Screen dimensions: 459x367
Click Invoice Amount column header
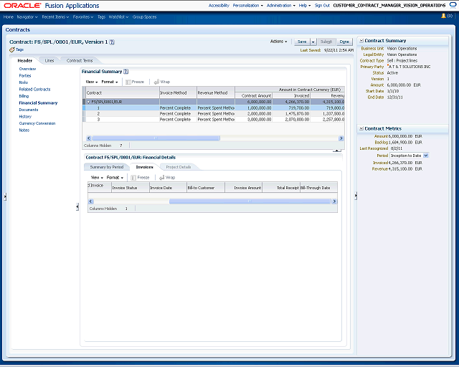pos(244,188)
